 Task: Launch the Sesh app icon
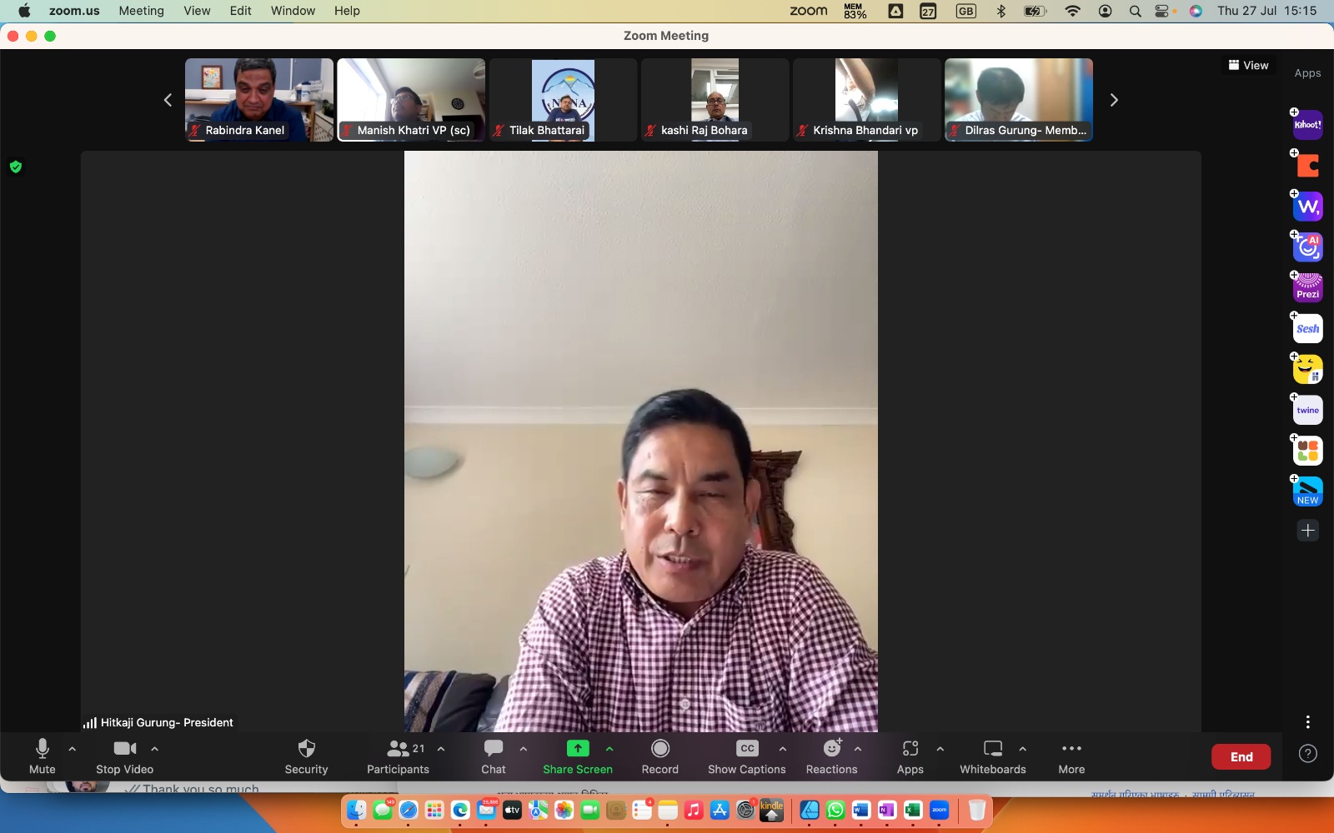click(1307, 328)
